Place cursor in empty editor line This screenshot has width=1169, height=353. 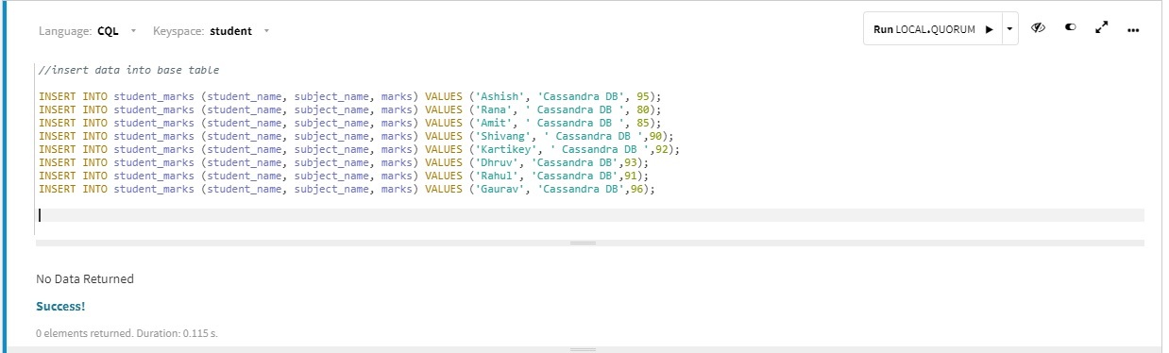tap(590, 215)
